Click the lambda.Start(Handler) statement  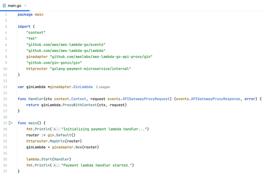(x=48, y=159)
